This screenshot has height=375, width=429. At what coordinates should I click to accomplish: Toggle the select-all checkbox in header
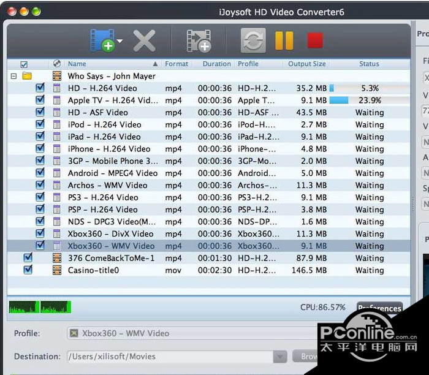coord(24,64)
